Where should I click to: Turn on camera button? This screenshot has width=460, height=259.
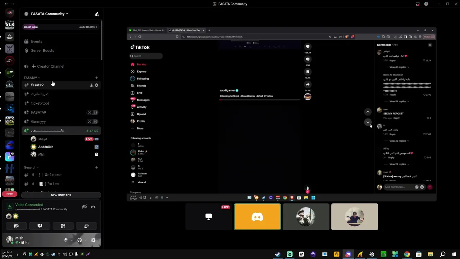point(16,226)
